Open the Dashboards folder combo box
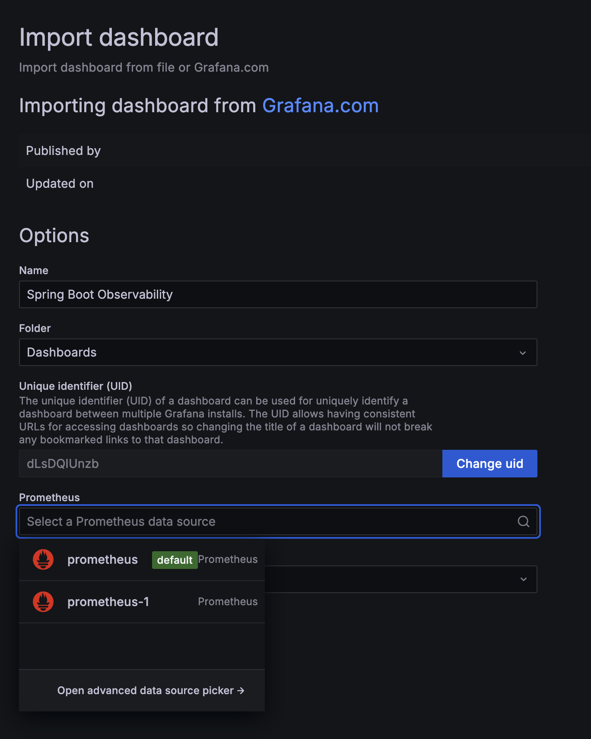This screenshot has width=591, height=739. [278, 352]
